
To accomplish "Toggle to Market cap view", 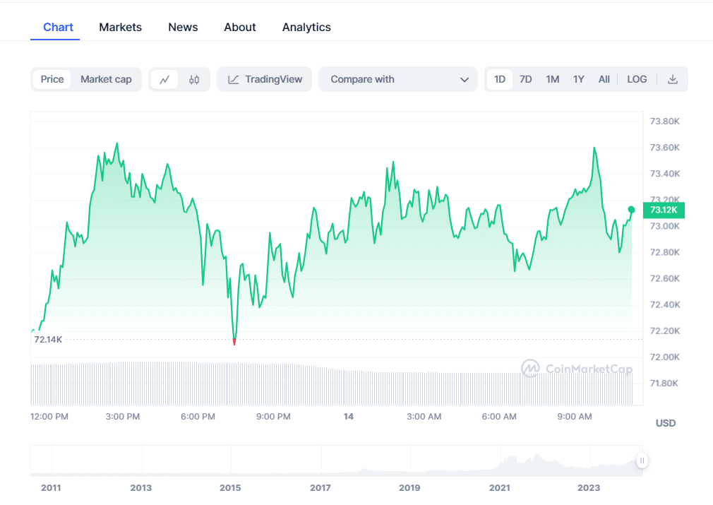I will tap(106, 79).
